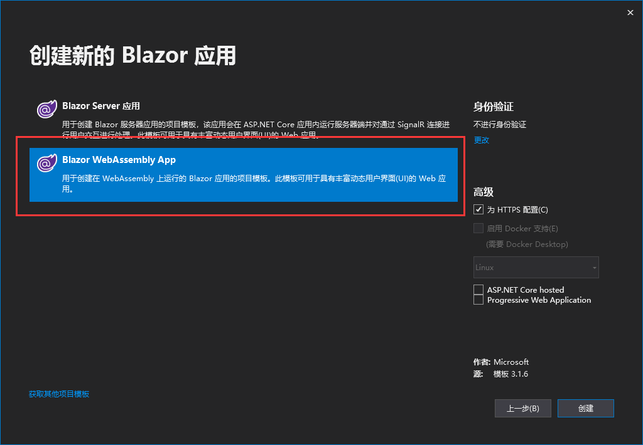Screen dimensions: 643x445
Task: Uncheck 为 HTTPS 配置(C) checkbox
Action: tap(478, 209)
